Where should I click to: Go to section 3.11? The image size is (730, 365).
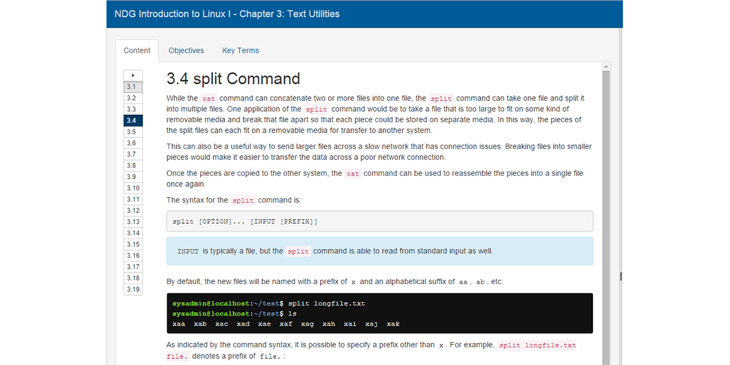[x=133, y=200]
